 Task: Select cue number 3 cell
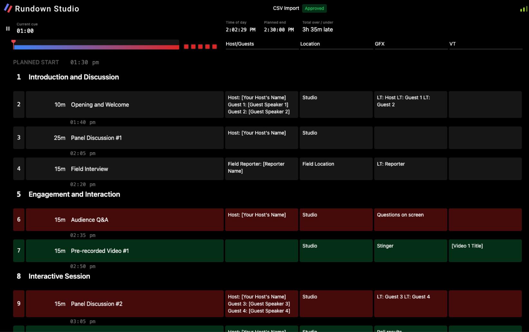point(19,138)
